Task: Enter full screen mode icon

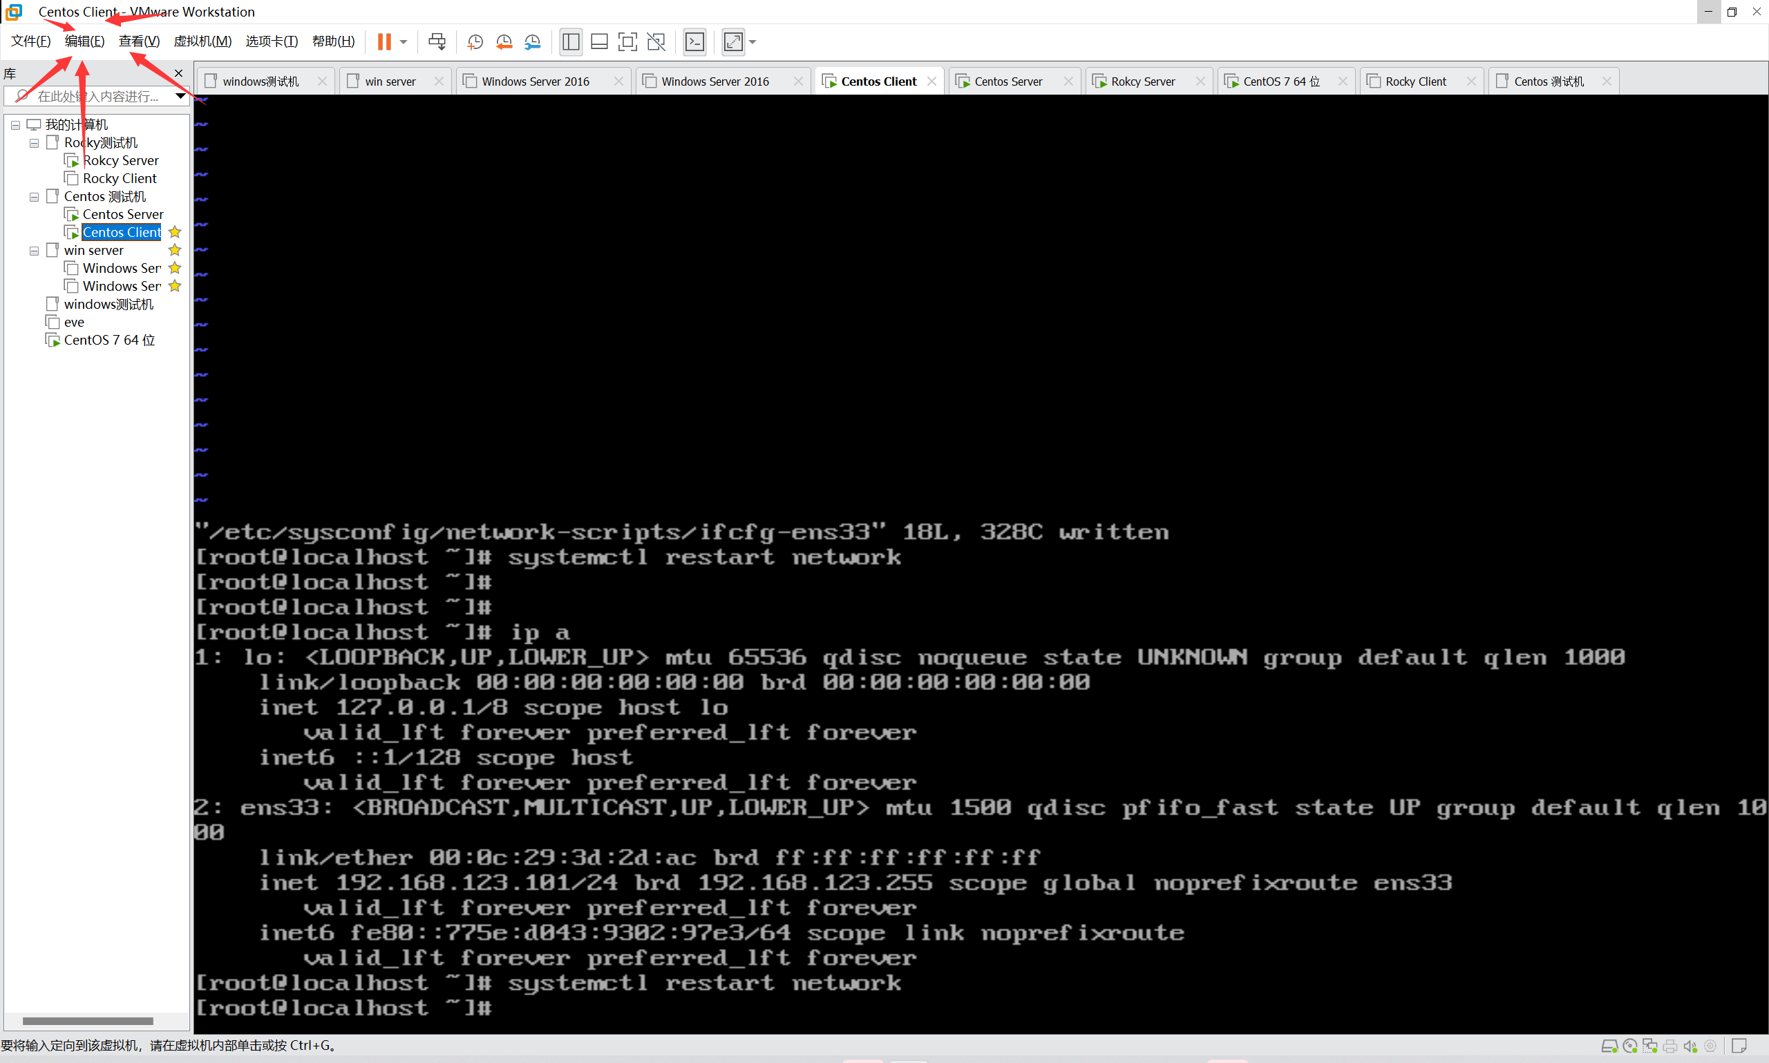Action: (x=627, y=41)
